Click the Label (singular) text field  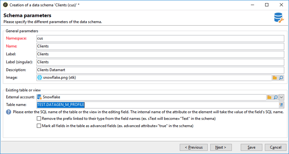point(160,62)
